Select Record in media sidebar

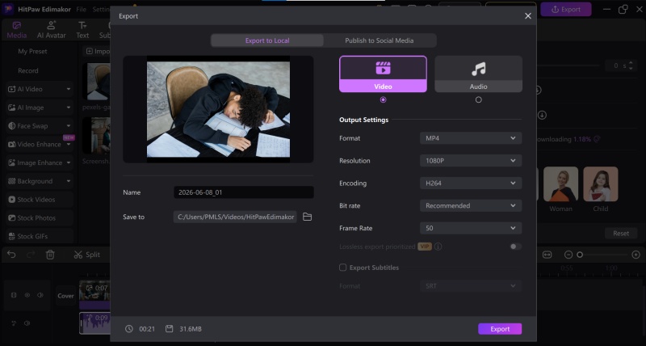28,70
